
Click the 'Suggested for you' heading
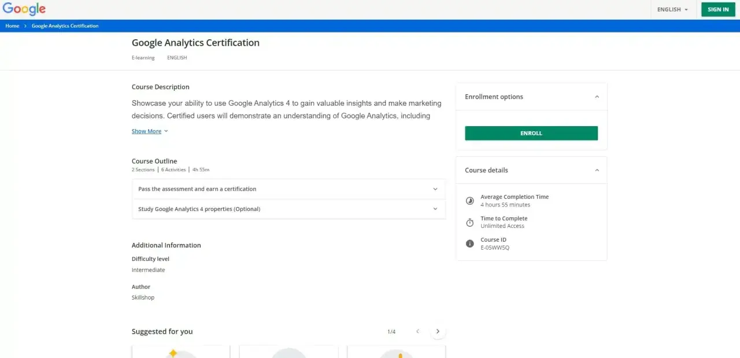pyautogui.click(x=162, y=331)
